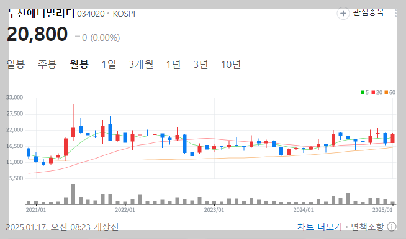Open the info icon beside 면책조항
406x239 pixels.
coord(392,227)
